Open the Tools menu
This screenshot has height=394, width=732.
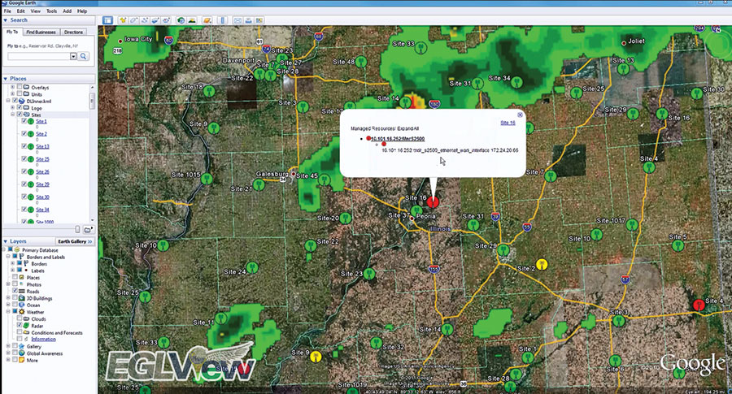51,11
